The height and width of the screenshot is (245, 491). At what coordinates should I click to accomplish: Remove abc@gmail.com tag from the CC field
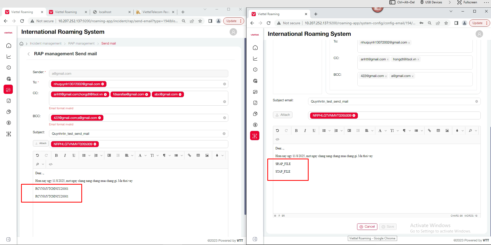(x=180, y=95)
